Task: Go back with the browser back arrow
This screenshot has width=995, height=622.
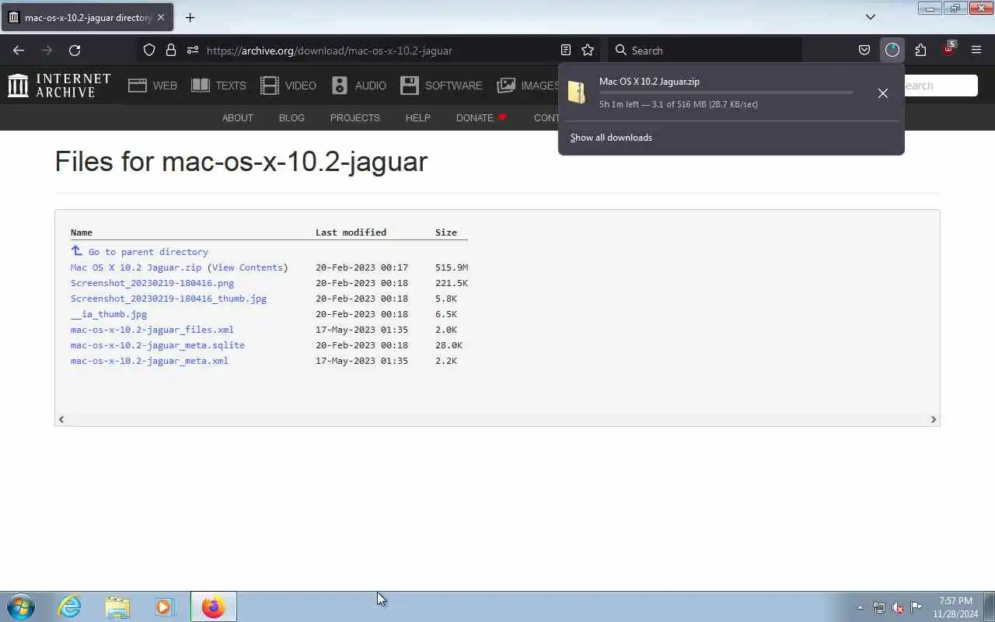Action: tap(19, 51)
